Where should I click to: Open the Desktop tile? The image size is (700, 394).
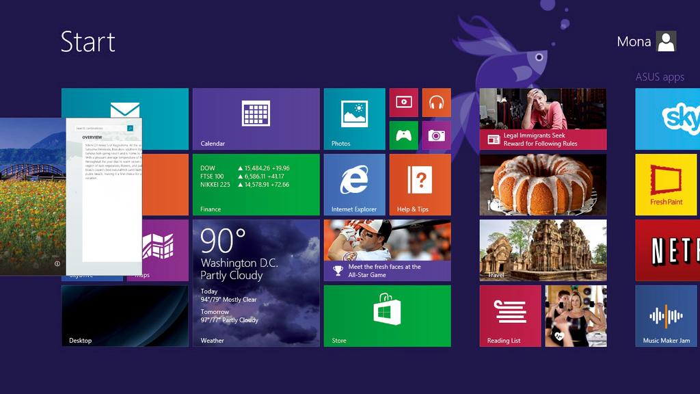[x=125, y=316]
